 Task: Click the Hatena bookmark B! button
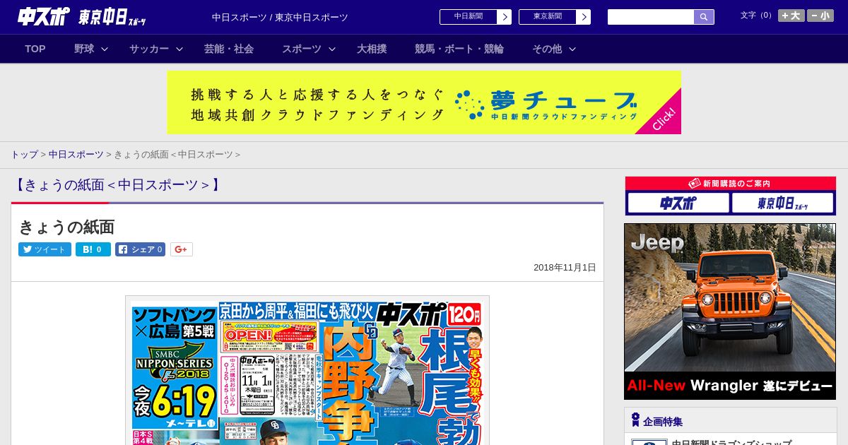pos(93,249)
